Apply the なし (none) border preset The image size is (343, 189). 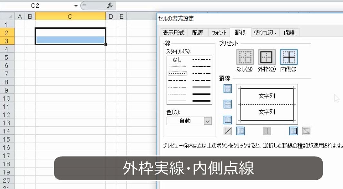[x=245, y=57]
